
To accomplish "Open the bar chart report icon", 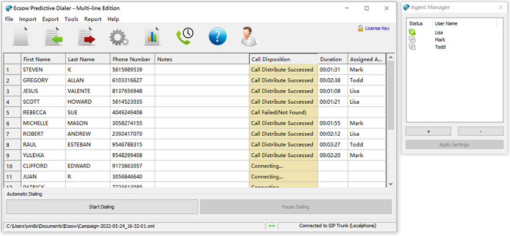I will coord(152,36).
